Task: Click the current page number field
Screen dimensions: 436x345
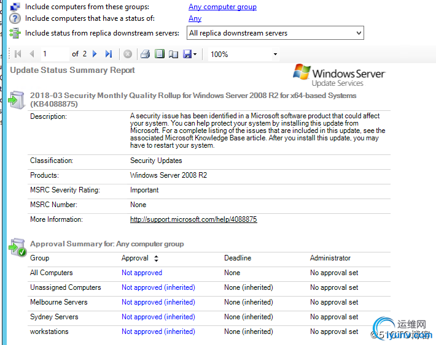Action: click(54, 54)
